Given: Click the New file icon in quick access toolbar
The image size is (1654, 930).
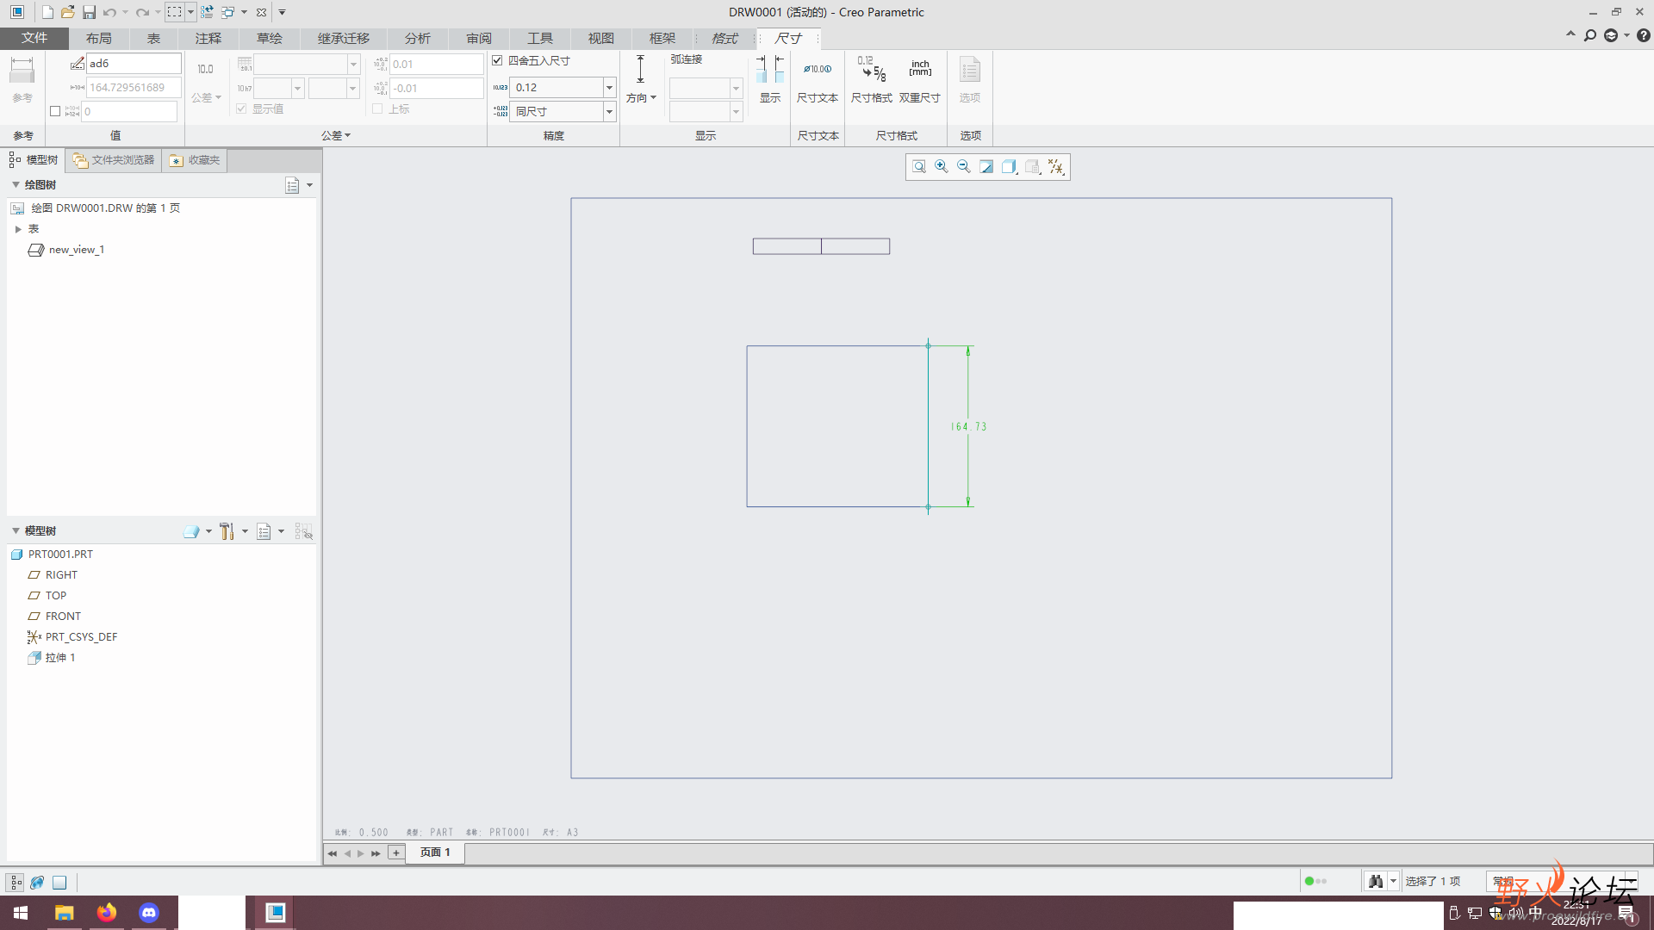Looking at the screenshot, I should pyautogui.click(x=47, y=12).
